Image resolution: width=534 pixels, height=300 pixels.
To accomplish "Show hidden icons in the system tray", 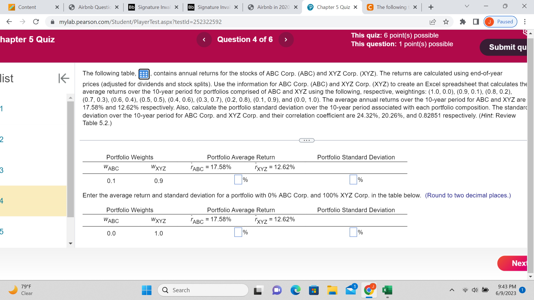I will click(452, 290).
